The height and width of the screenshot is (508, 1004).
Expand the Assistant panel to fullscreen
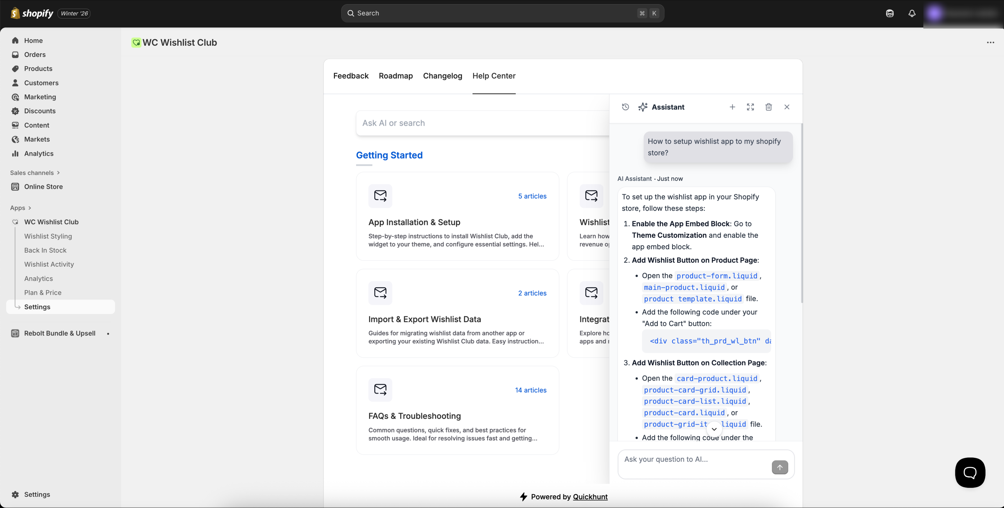(750, 107)
